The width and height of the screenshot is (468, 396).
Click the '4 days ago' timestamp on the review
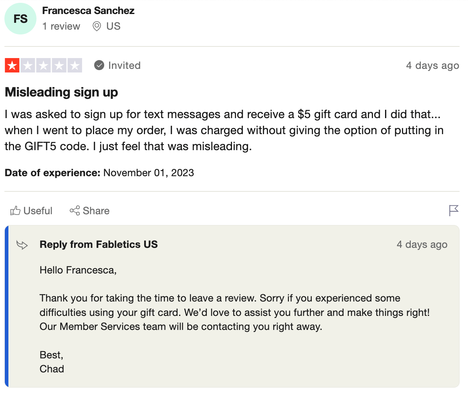click(432, 65)
